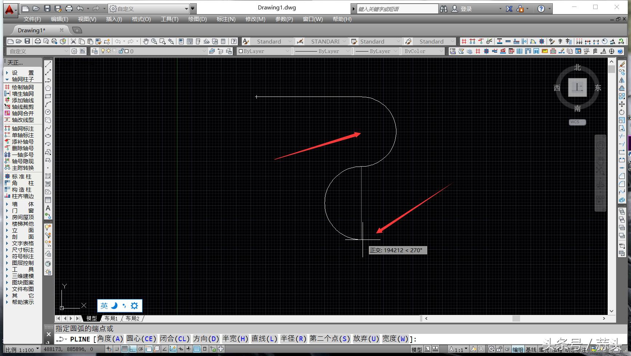Choose the 角度(A) command option

pos(110,339)
